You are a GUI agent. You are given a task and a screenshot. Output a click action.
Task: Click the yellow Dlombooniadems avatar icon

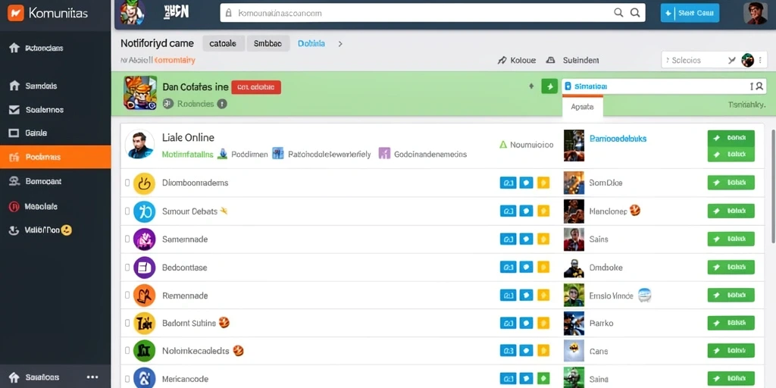144,183
